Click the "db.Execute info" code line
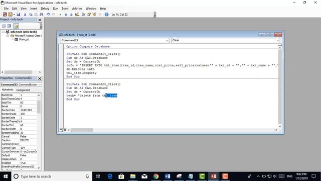Screen dimensions: 321x181 pyautogui.click(x=80, y=69)
